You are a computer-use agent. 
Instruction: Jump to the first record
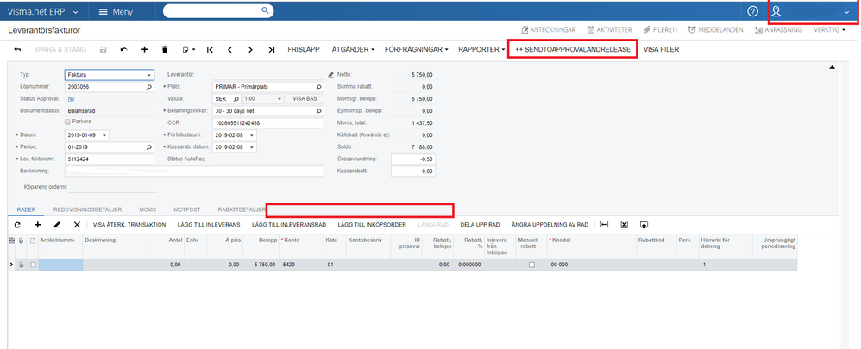pos(210,49)
